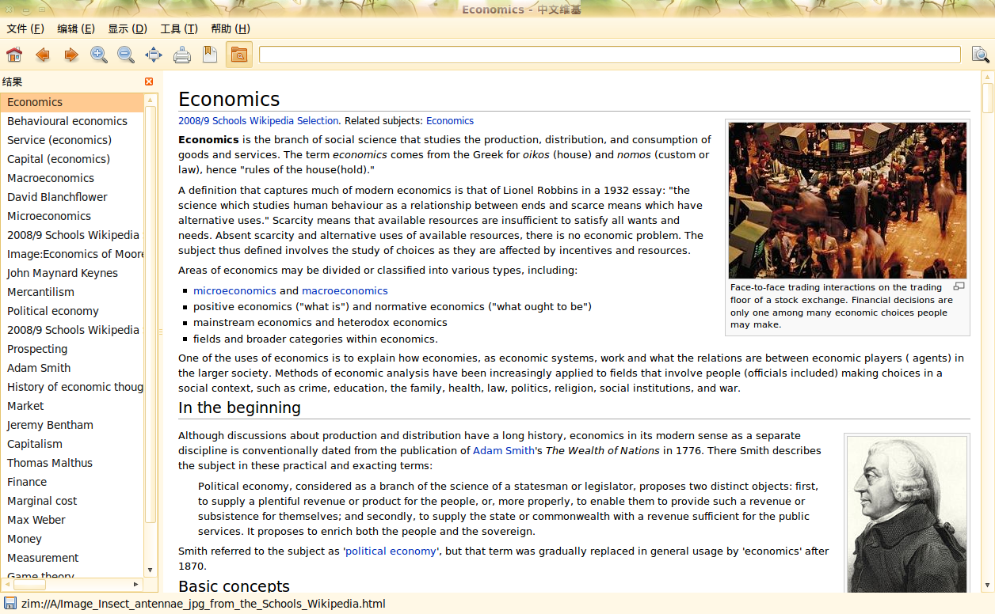Navigate back with the left arrow

point(43,55)
